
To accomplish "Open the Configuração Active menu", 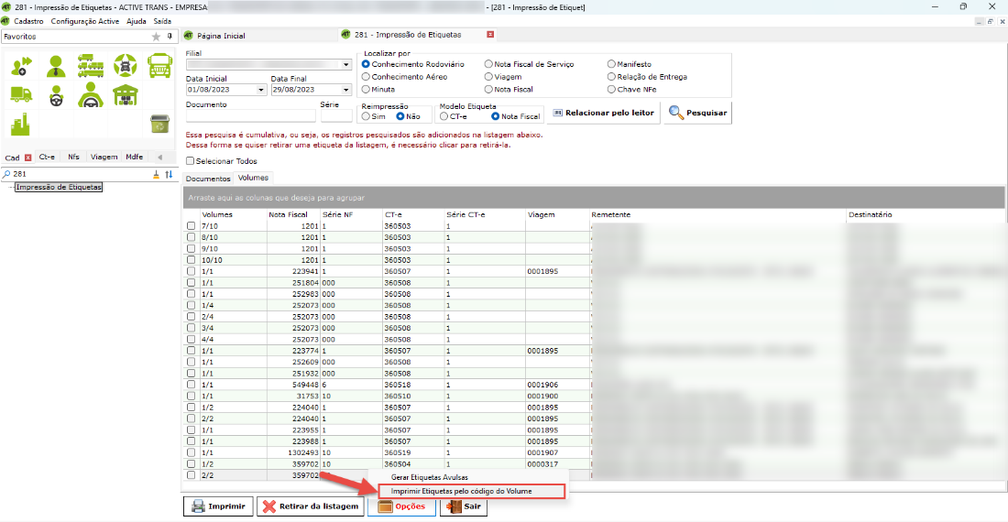I will 85,21.
